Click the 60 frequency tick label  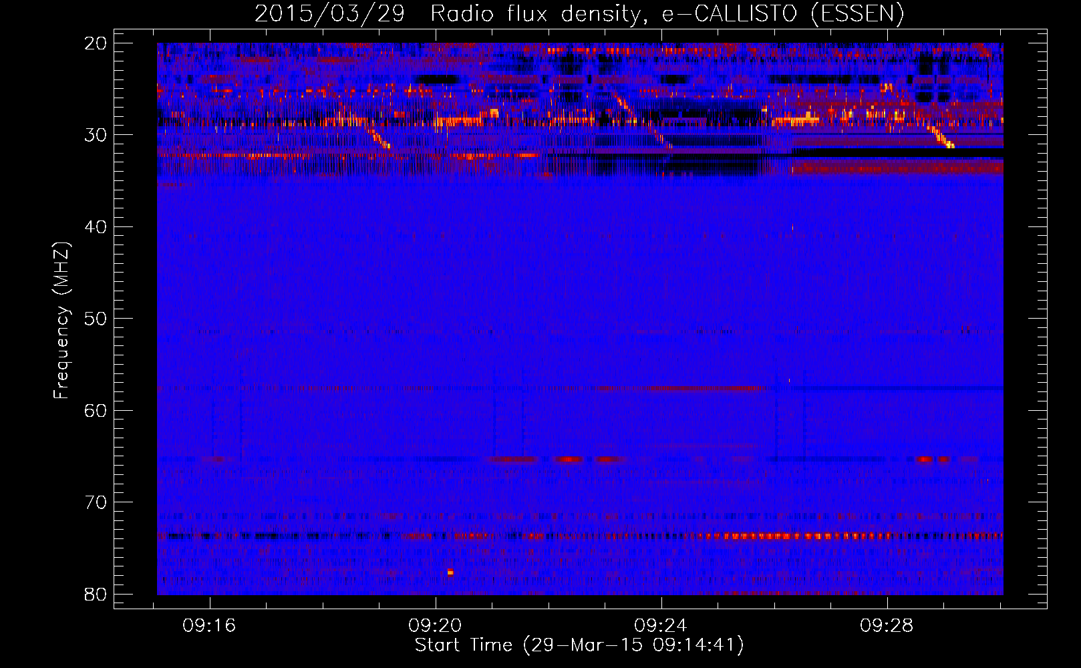[x=96, y=411]
